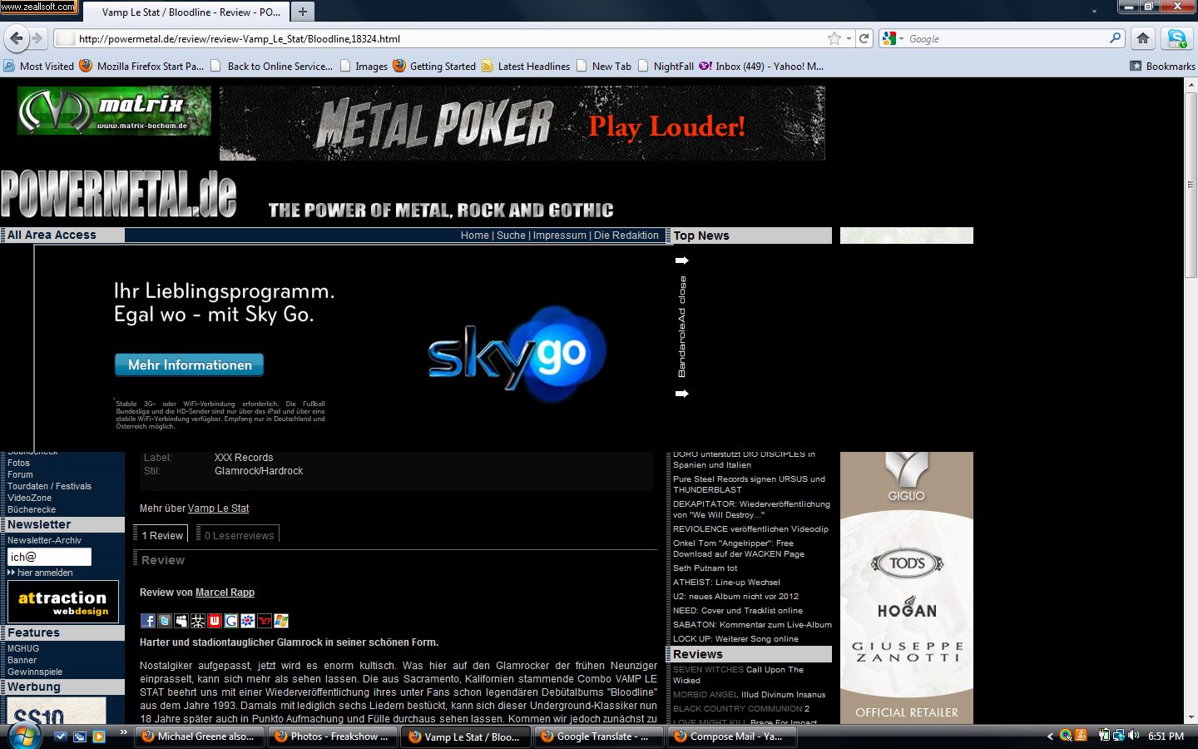Screen dimensions: 1198x749
Task: Open the Suche link
Action: point(511,236)
